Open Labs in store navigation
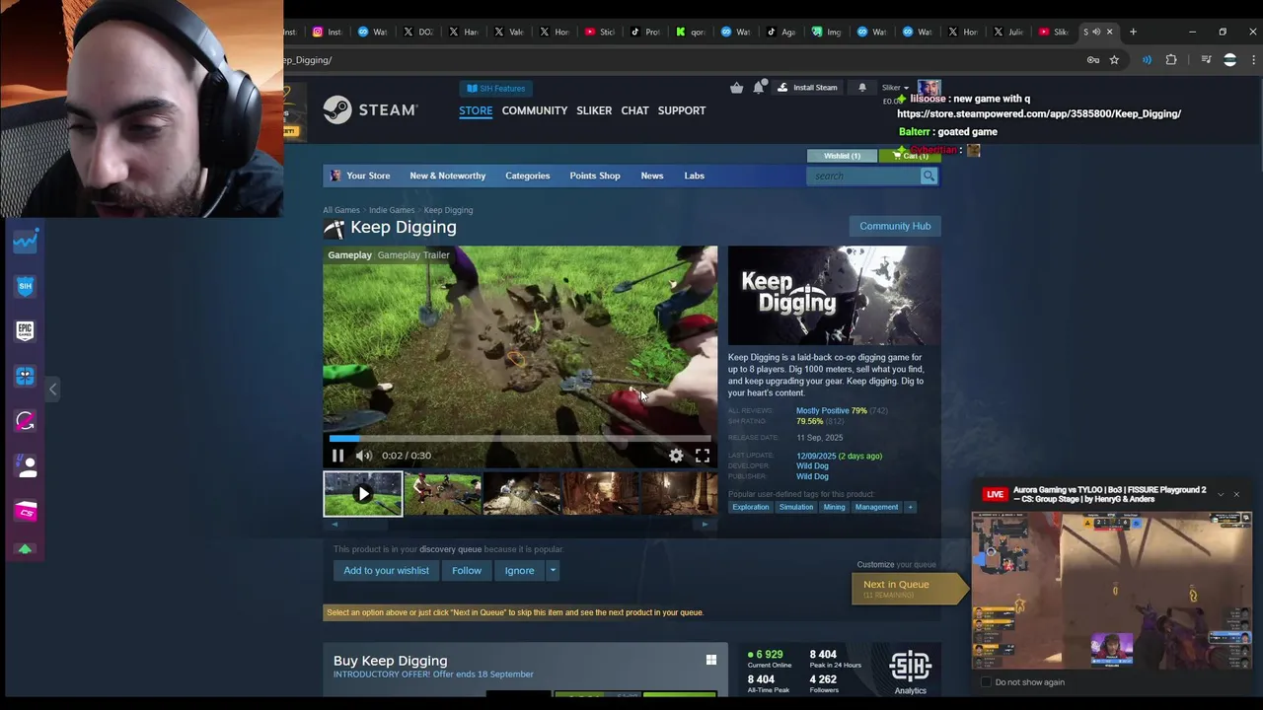 [x=695, y=176]
